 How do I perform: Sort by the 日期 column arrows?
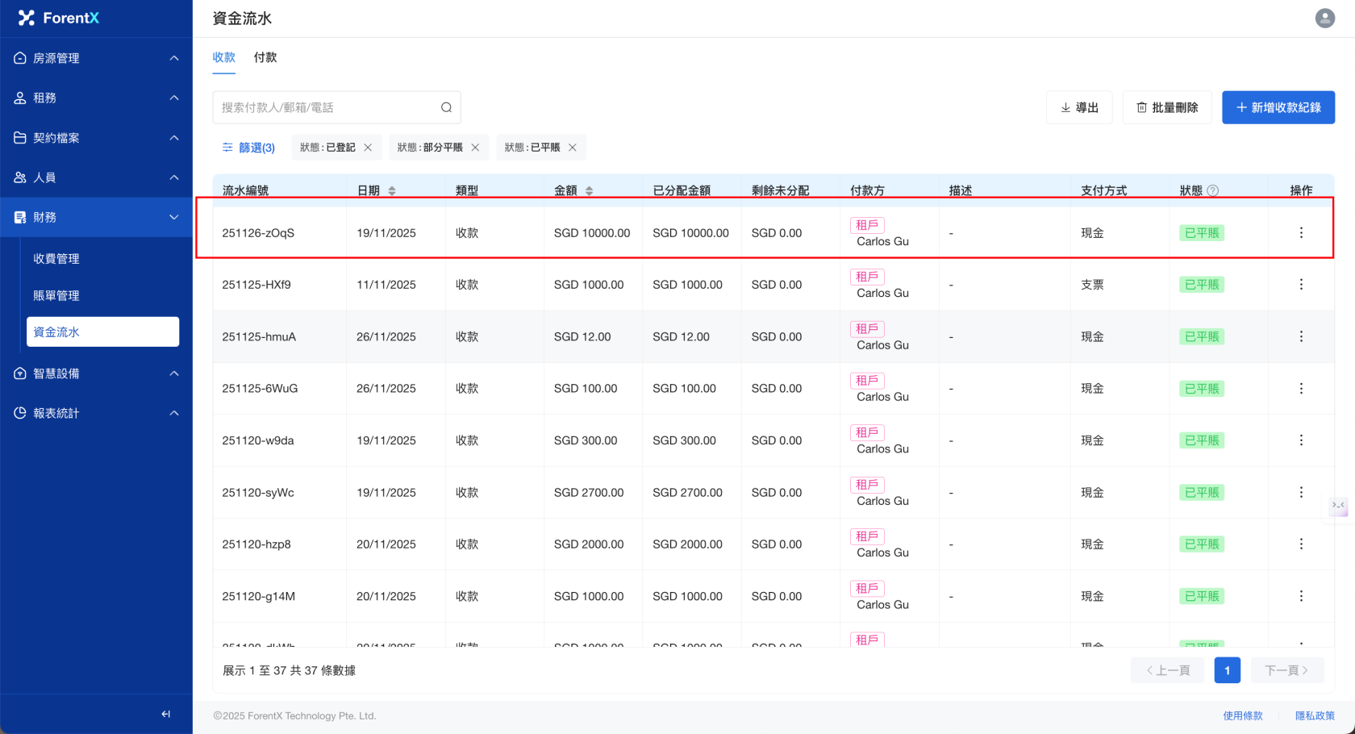[392, 191]
